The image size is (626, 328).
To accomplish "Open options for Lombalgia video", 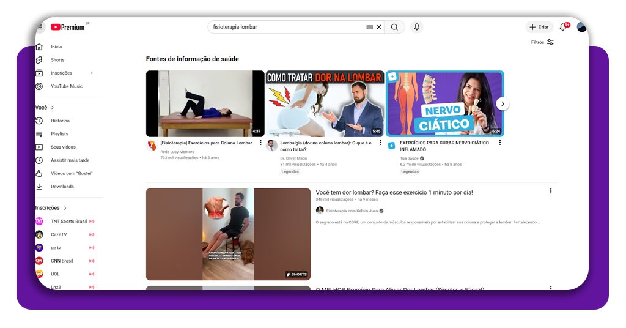I will (x=380, y=143).
